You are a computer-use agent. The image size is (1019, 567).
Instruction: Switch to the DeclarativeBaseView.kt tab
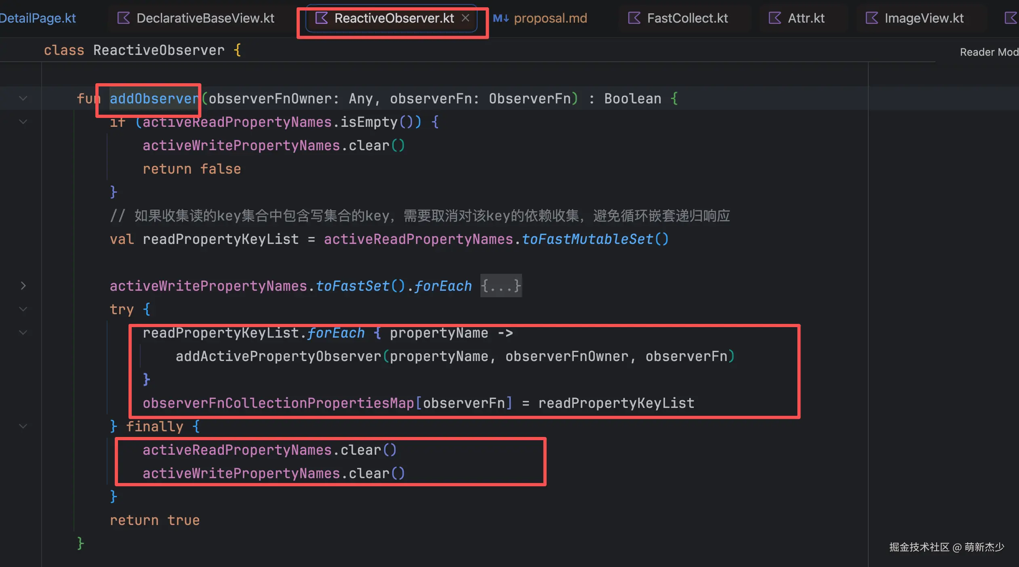click(x=196, y=18)
